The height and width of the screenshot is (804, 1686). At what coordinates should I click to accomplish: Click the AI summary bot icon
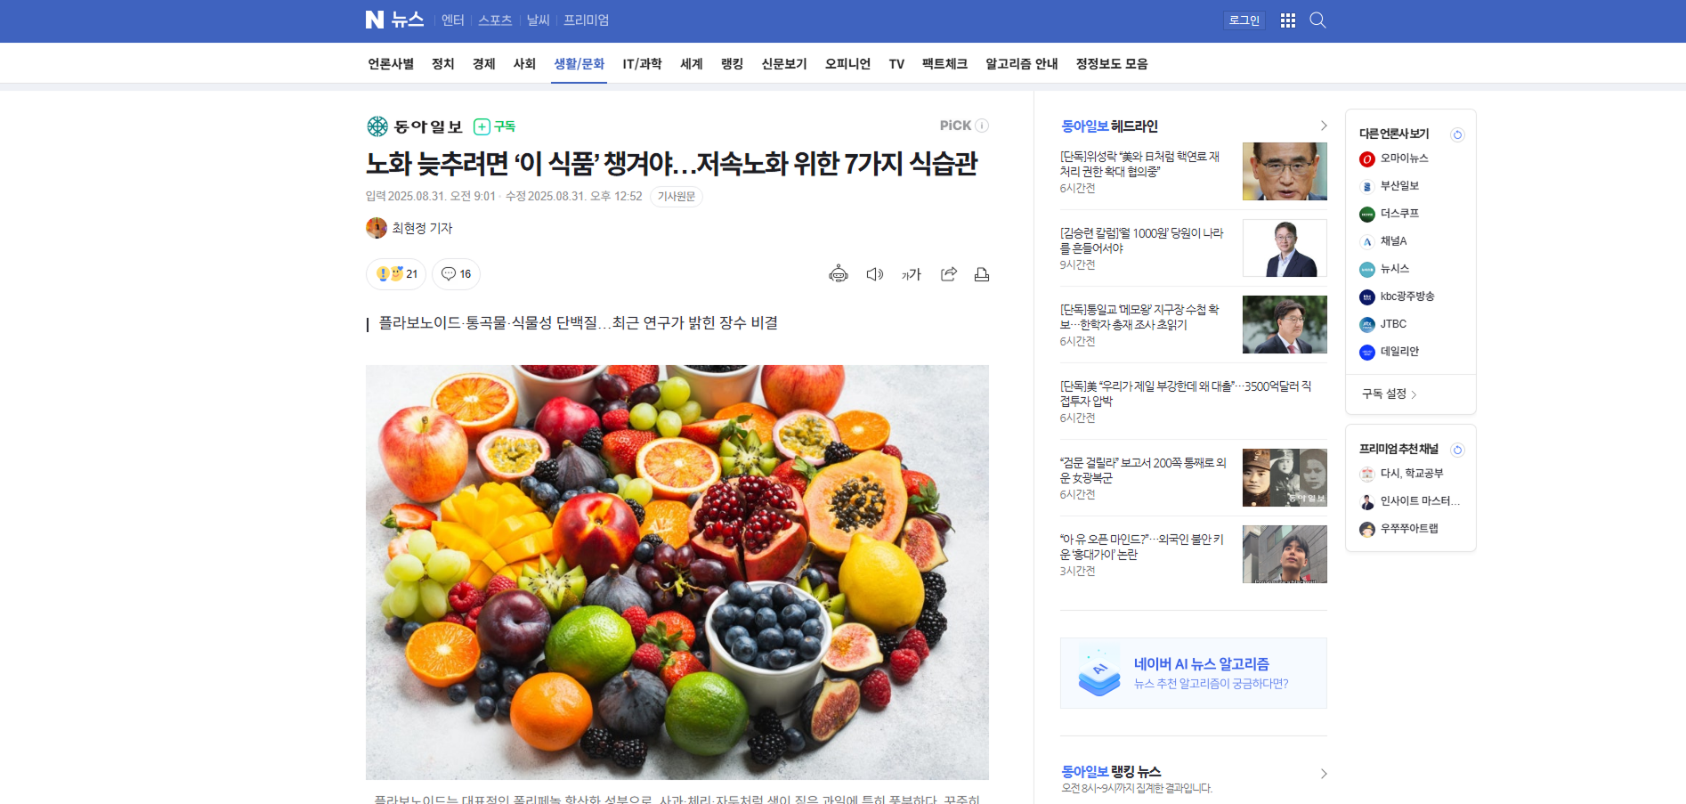click(839, 274)
